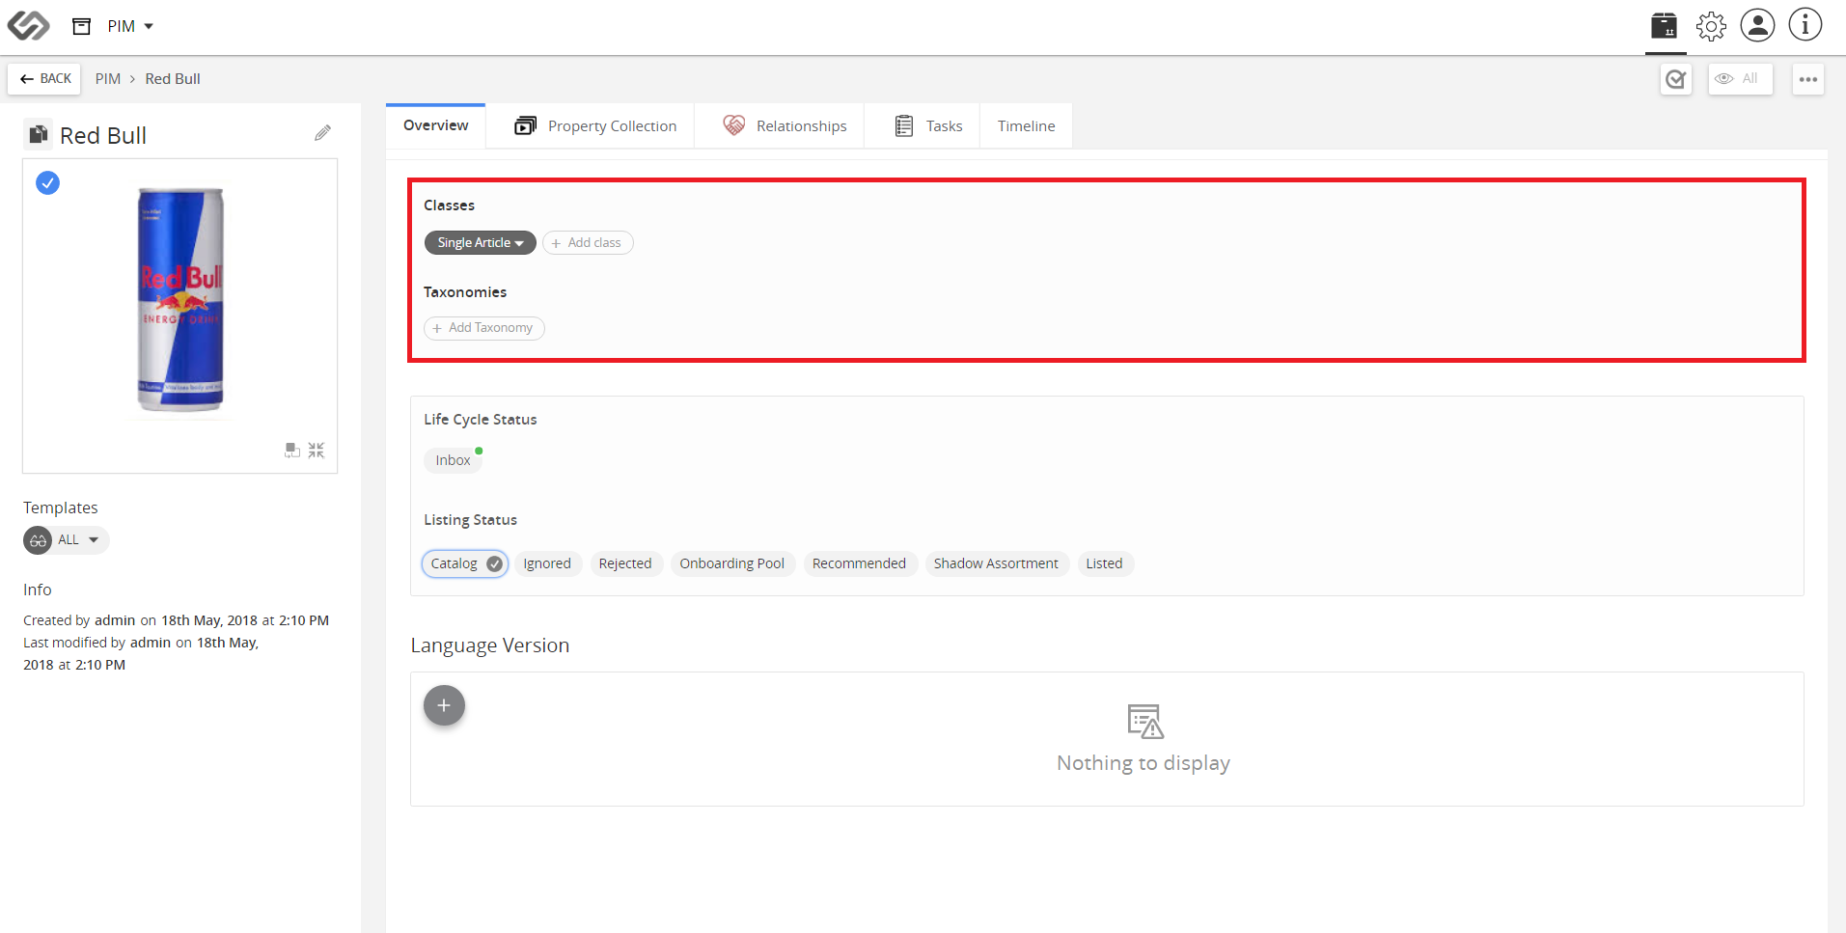This screenshot has width=1846, height=933.
Task: Collapse image with the shrink arrows icon
Action: 317,451
